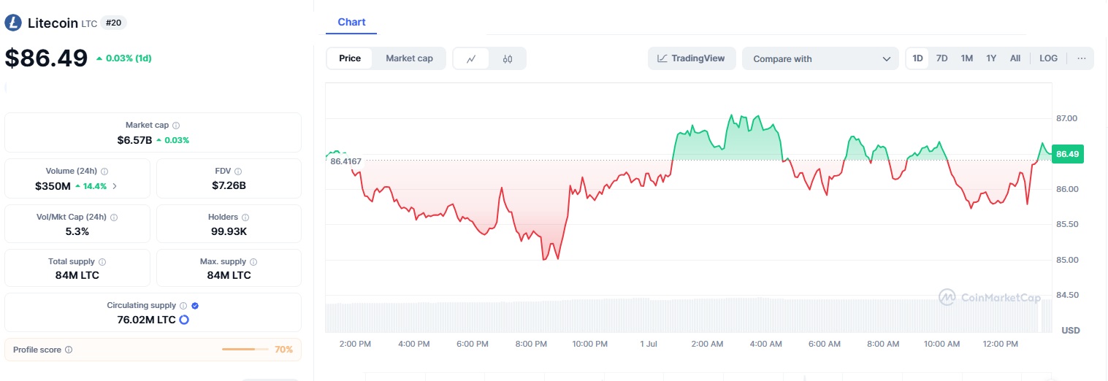Screen dimensions: 1108x381
Task: Click the Volume (24h) info icon
Action: coord(104,171)
